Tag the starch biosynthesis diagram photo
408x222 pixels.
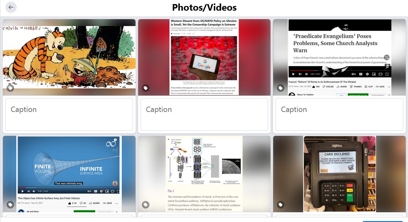(x=146, y=205)
